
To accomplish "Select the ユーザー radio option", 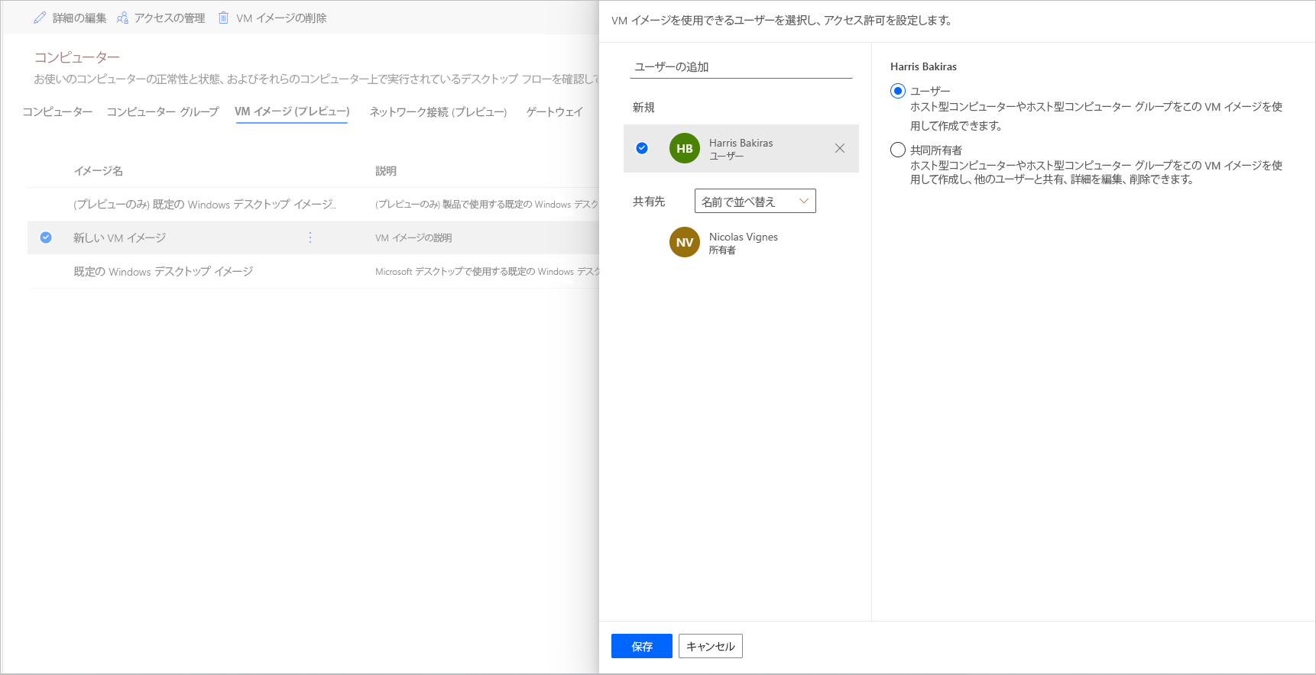I will coord(898,91).
